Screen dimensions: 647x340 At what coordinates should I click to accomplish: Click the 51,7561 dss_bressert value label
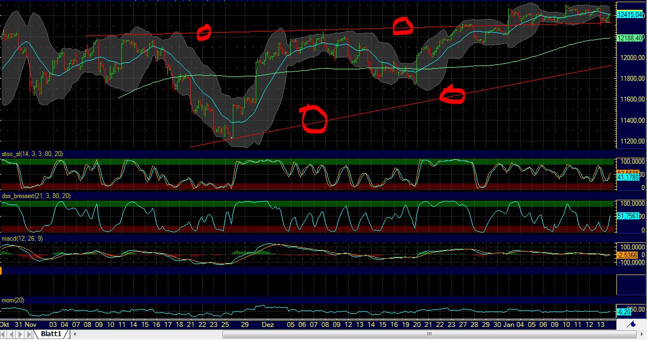pos(627,215)
